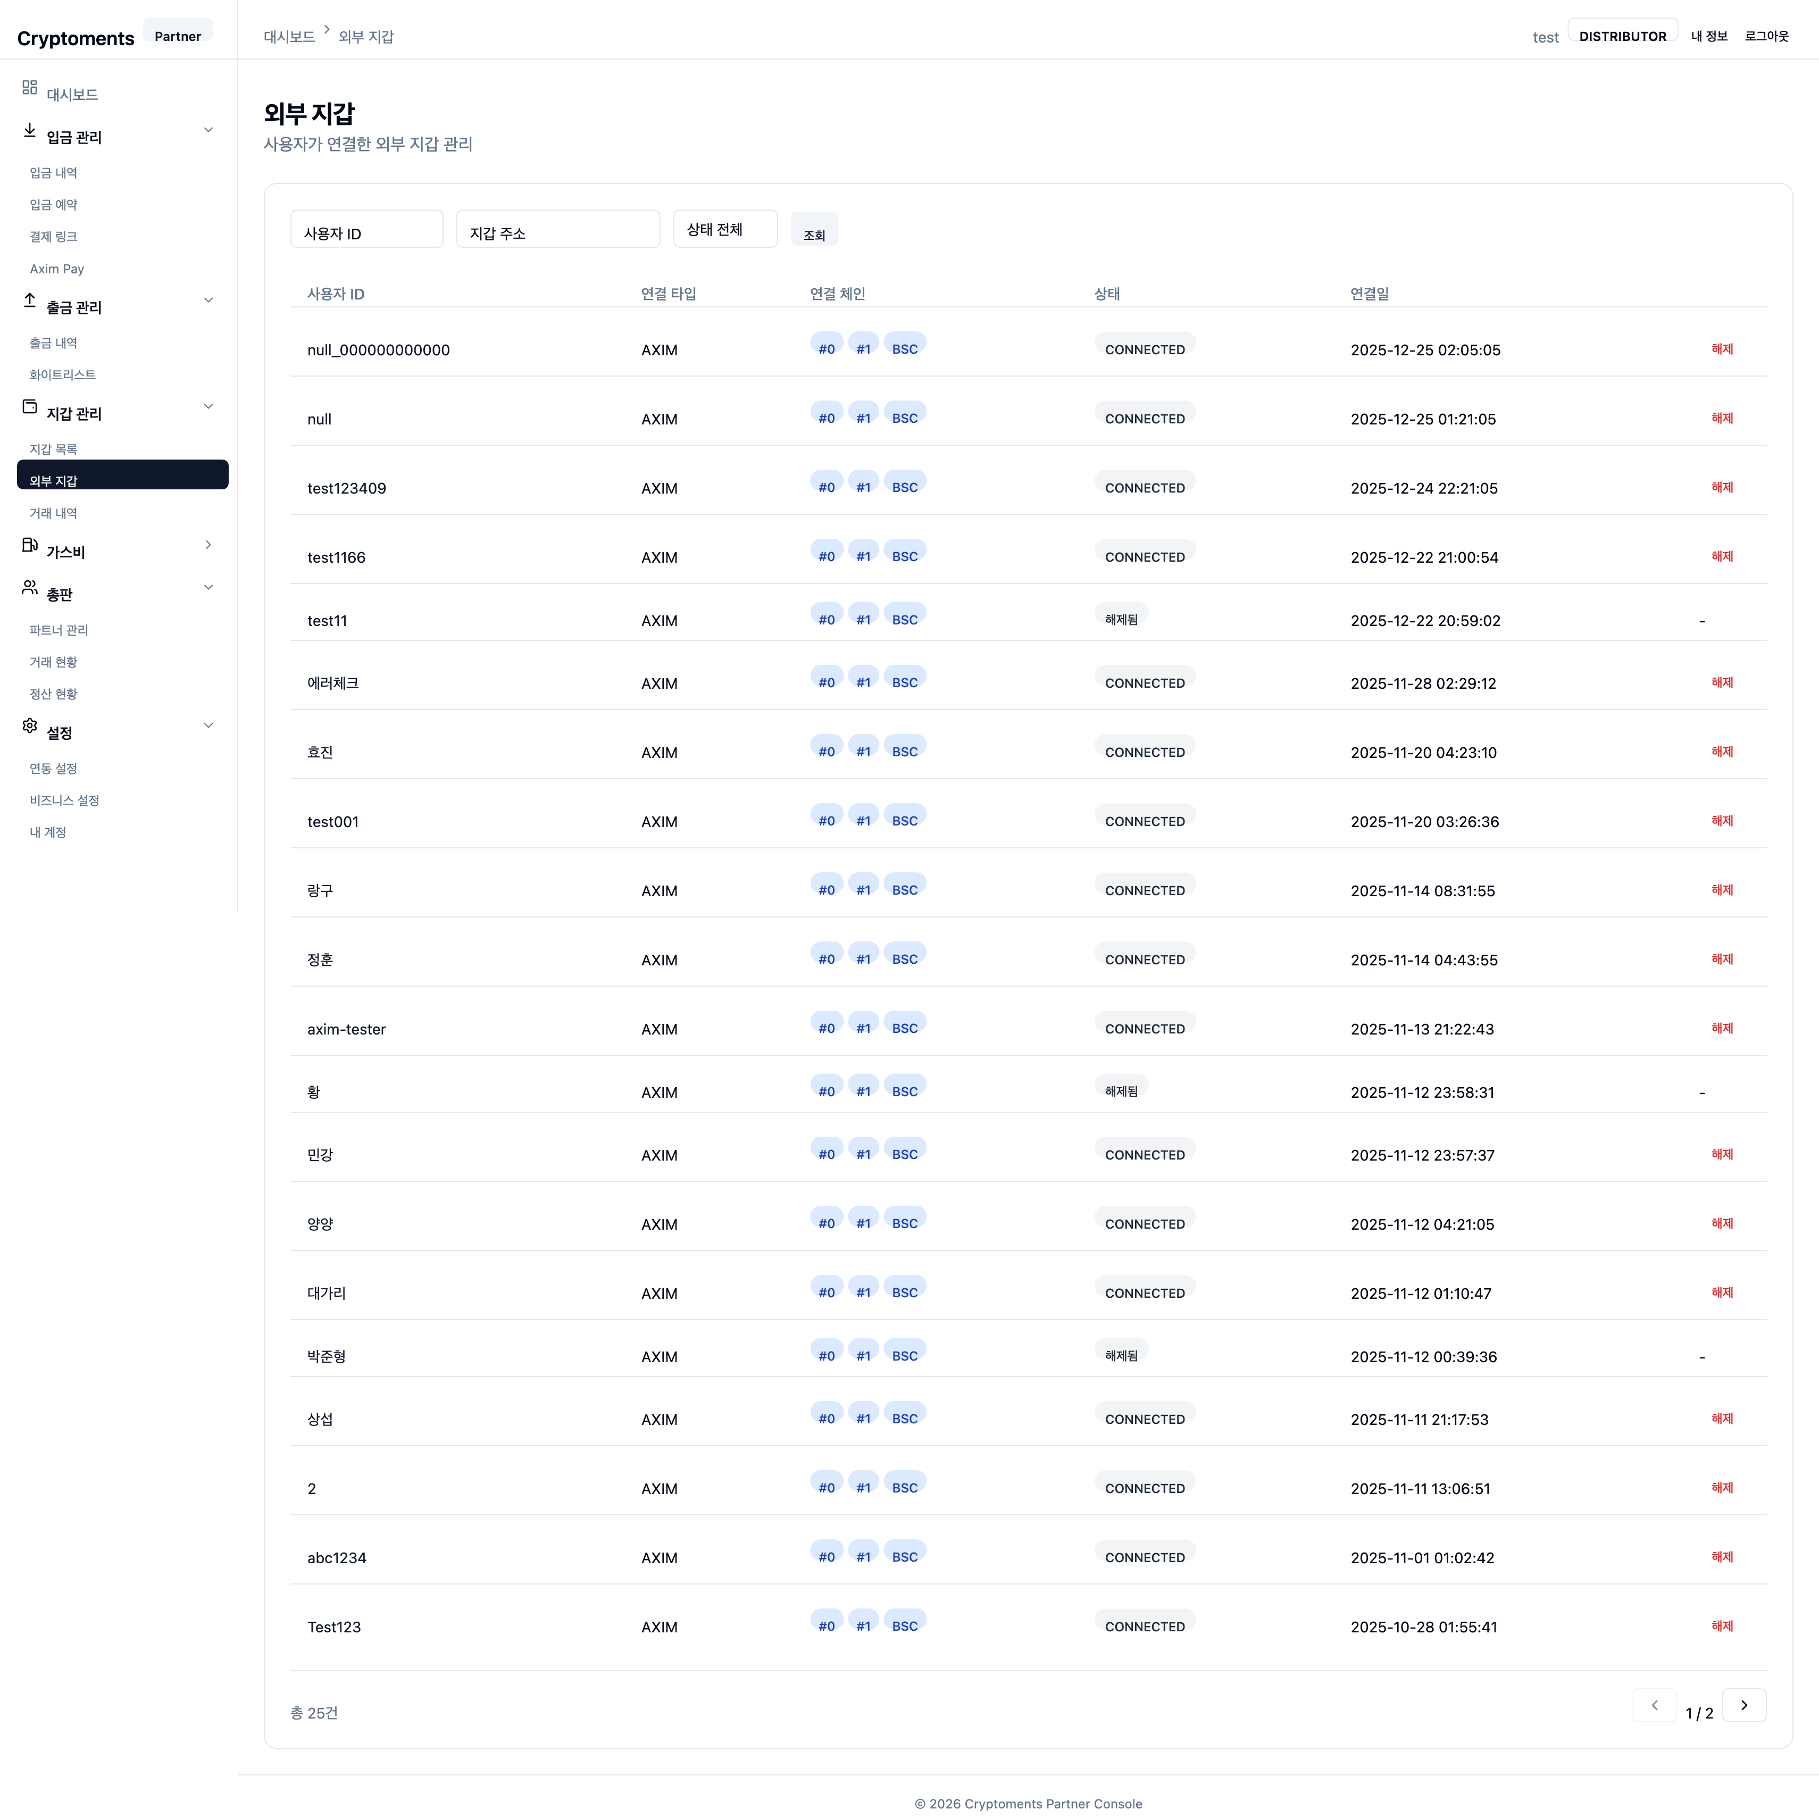Screen dimensions: 1819x1818
Task: Click the users icon next to 총판
Action: pos(29,588)
